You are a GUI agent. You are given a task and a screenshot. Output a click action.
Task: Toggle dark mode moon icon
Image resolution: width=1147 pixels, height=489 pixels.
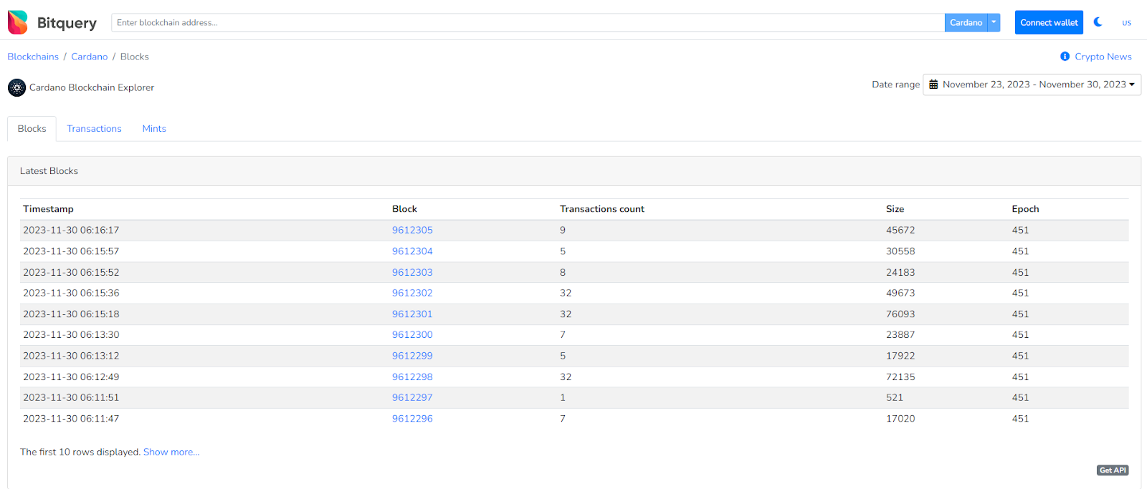[1098, 22]
